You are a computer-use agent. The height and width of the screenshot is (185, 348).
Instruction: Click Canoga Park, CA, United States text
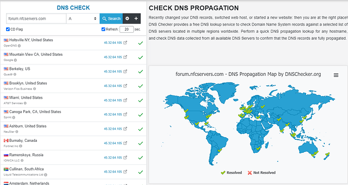point(35,112)
